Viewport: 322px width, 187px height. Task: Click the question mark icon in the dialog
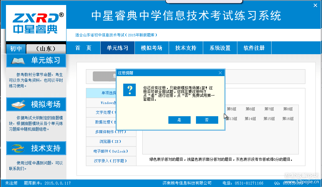[x=129, y=90]
